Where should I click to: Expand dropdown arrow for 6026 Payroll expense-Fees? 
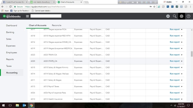click(x=182, y=93)
